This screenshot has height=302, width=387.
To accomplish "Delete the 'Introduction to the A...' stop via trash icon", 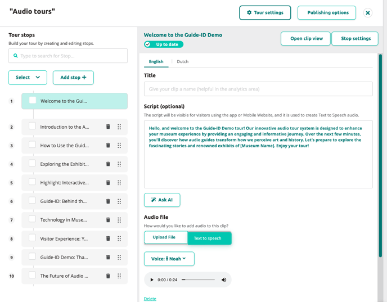I will (108, 127).
